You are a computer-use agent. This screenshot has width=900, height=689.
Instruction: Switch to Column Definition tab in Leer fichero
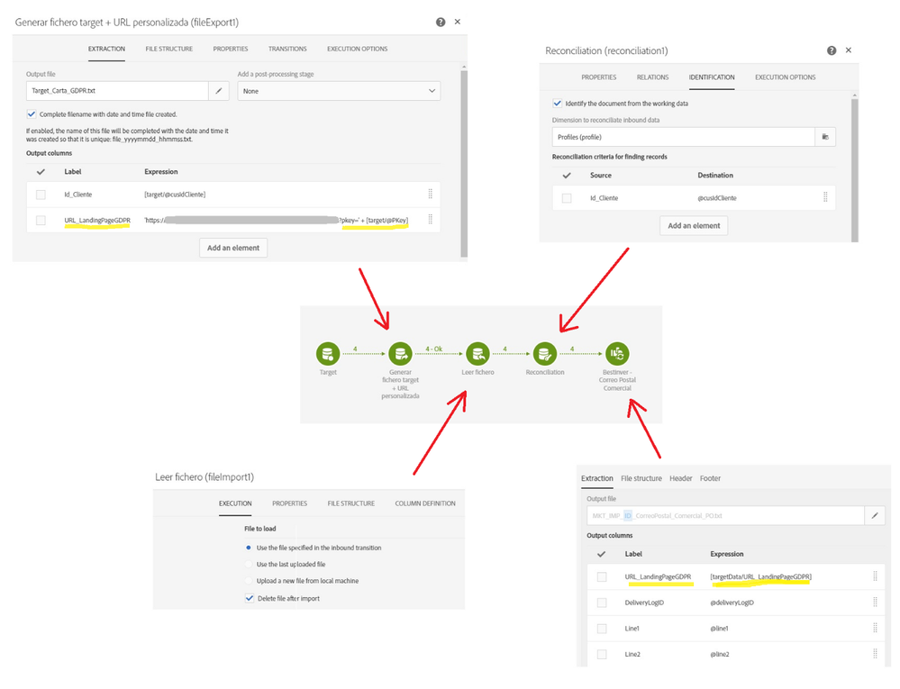pos(425,503)
